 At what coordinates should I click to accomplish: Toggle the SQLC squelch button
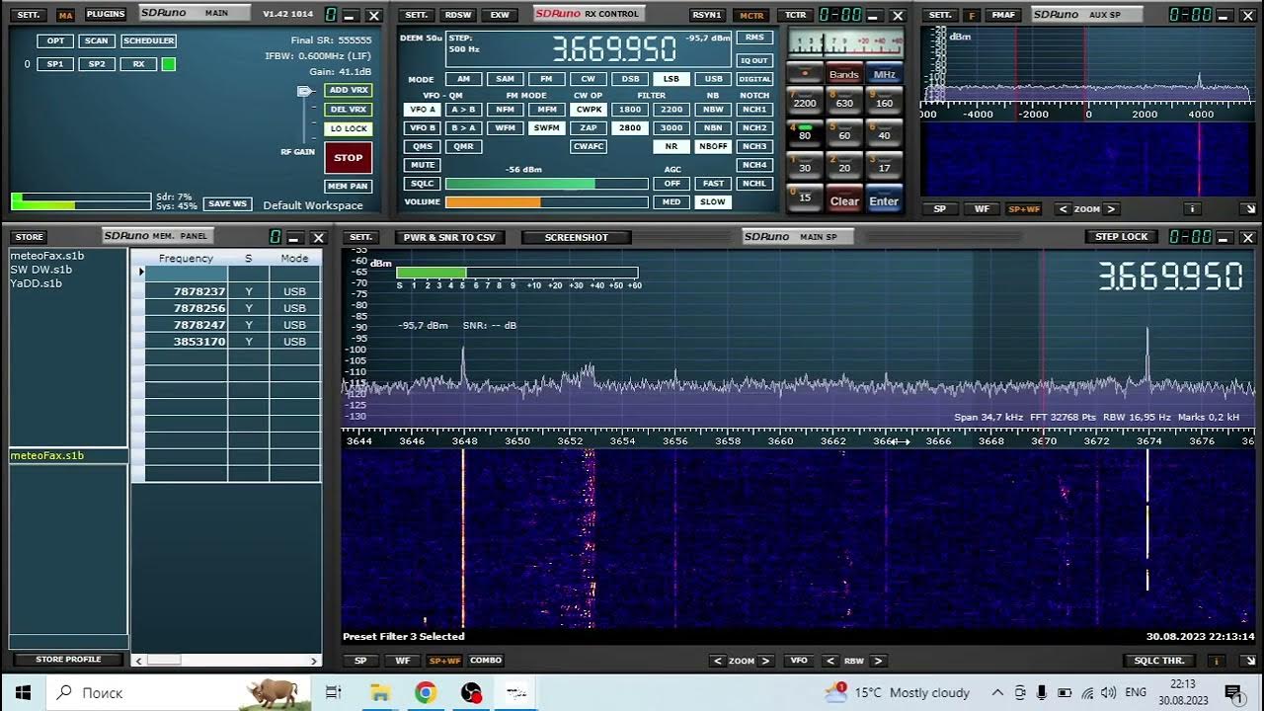[423, 184]
